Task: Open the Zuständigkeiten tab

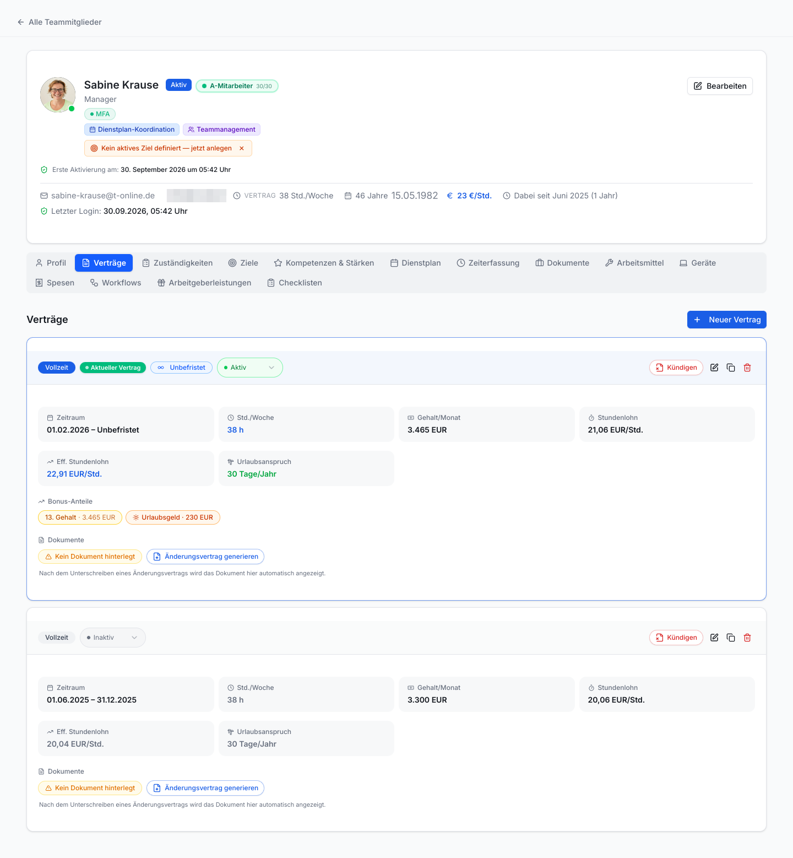Action: click(177, 263)
